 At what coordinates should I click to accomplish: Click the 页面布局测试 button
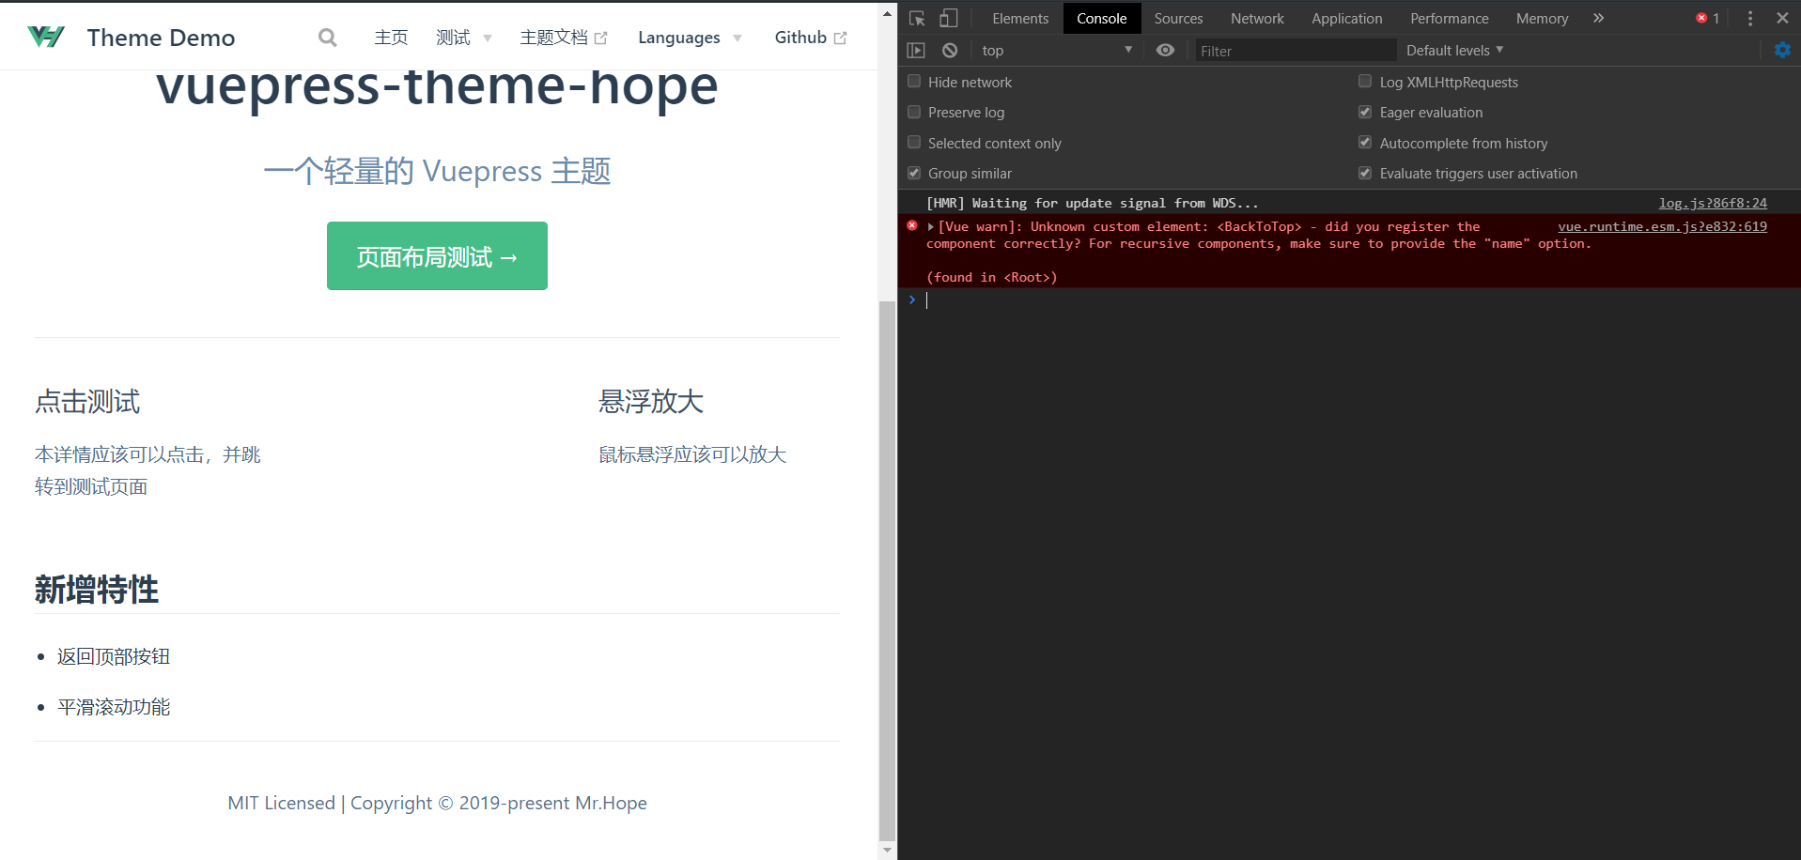[436, 255]
